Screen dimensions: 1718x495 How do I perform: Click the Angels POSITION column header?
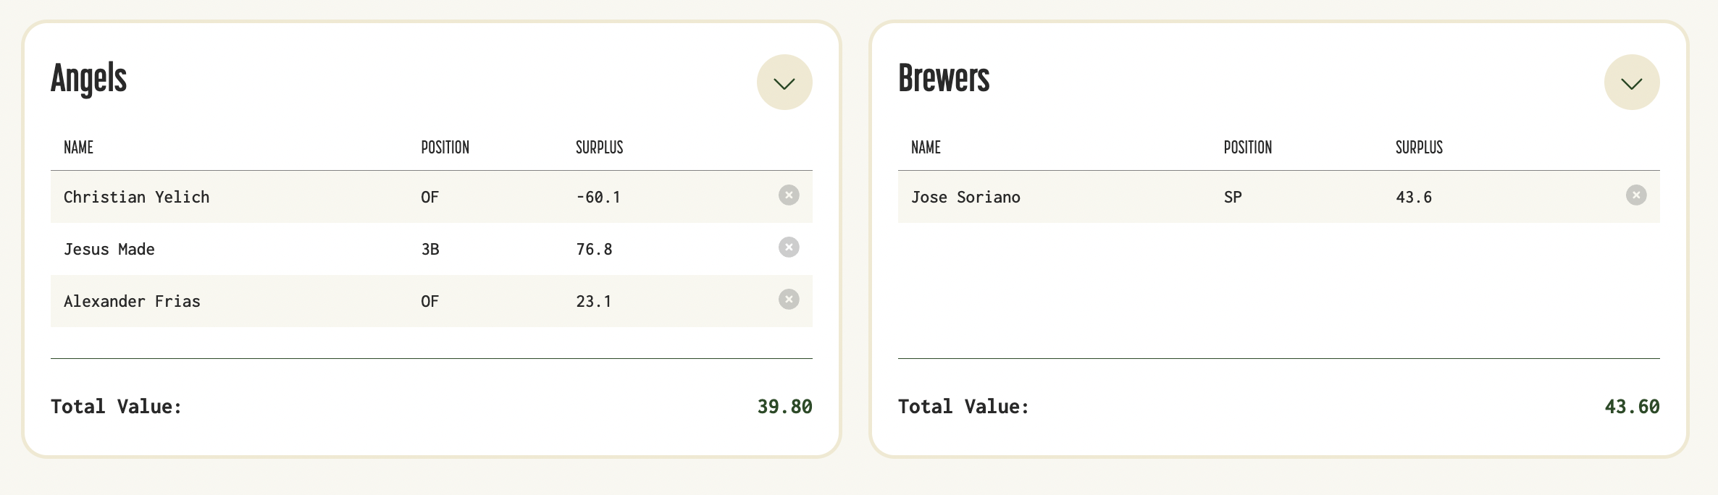445,148
